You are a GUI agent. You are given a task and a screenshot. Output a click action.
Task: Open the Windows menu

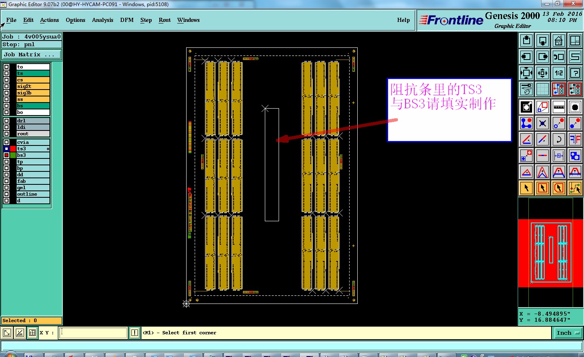(189, 20)
